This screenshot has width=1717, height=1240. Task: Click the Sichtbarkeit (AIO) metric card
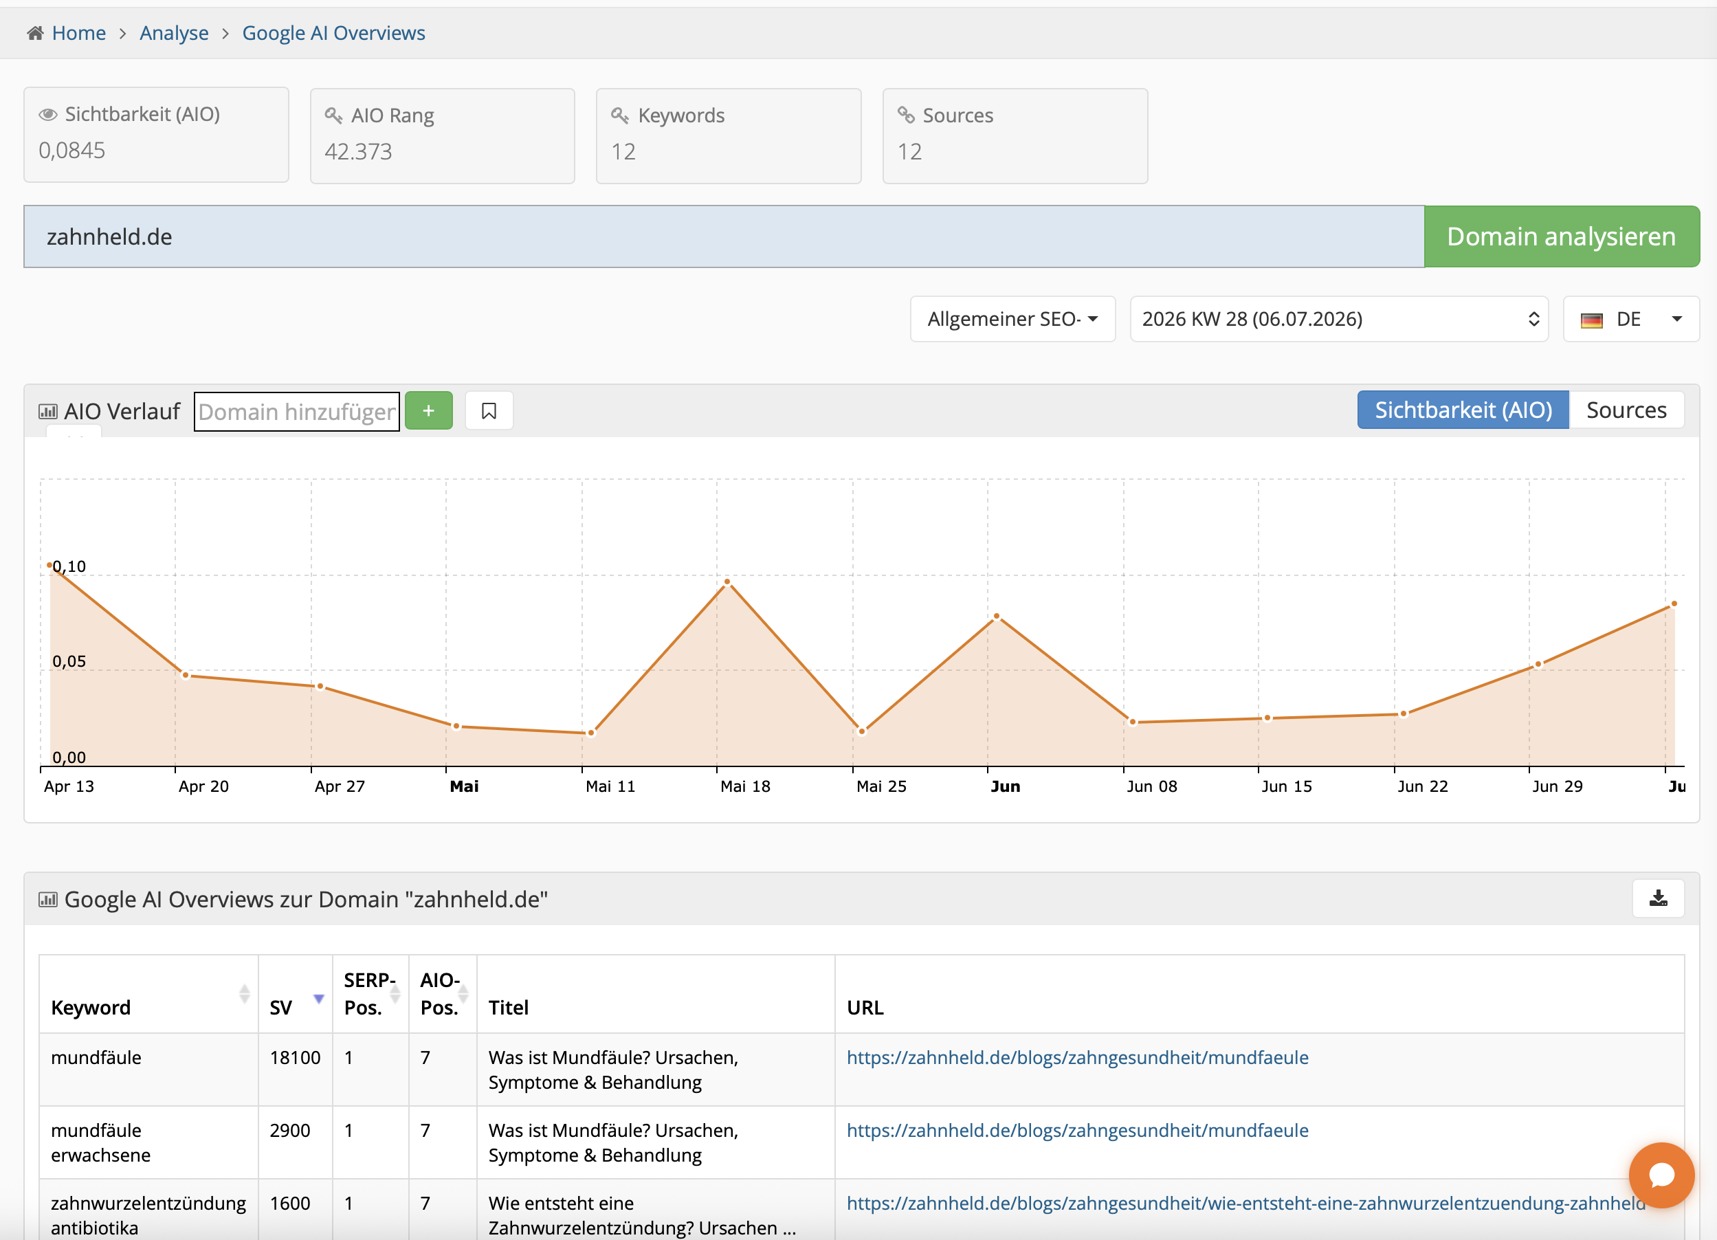pyautogui.click(x=156, y=135)
